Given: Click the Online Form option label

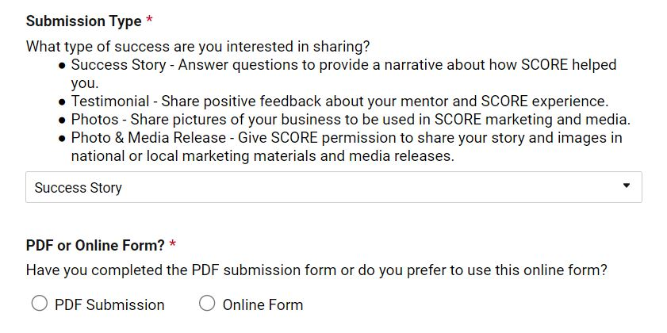Looking at the screenshot, I should pyautogui.click(x=263, y=304).
